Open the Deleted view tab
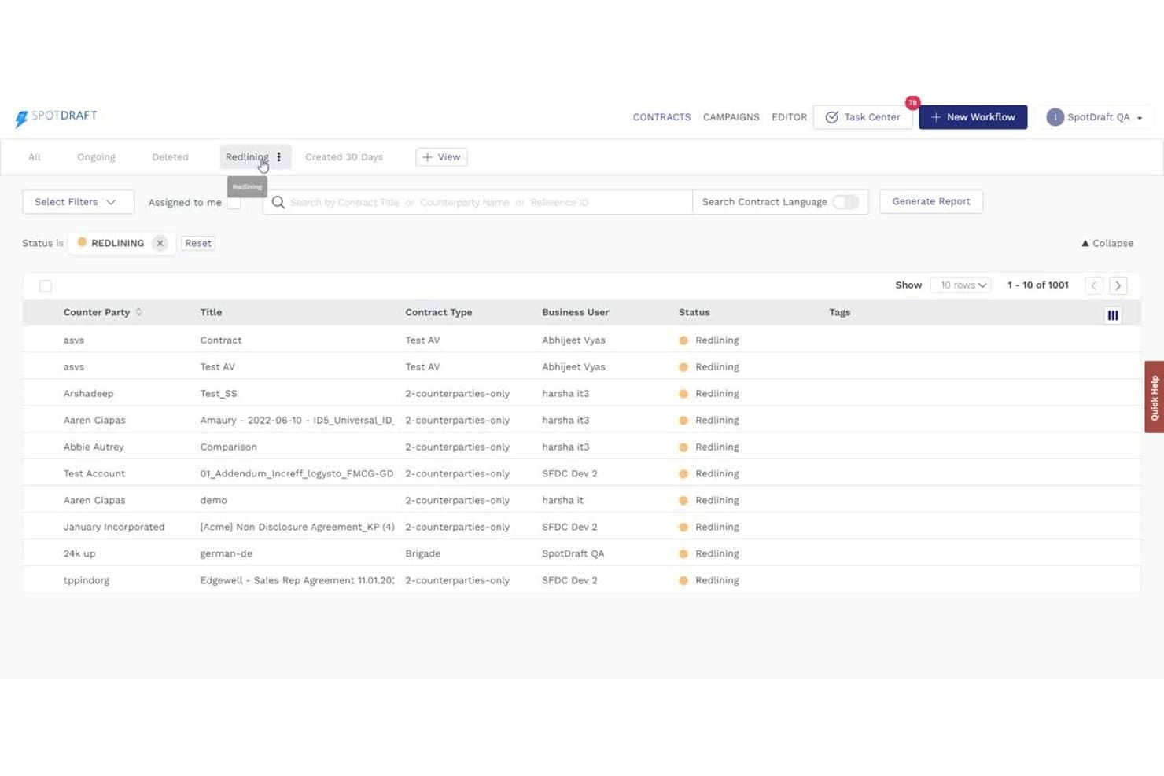The width and height of the screenshot is (1164, 776). pos(170,157)
